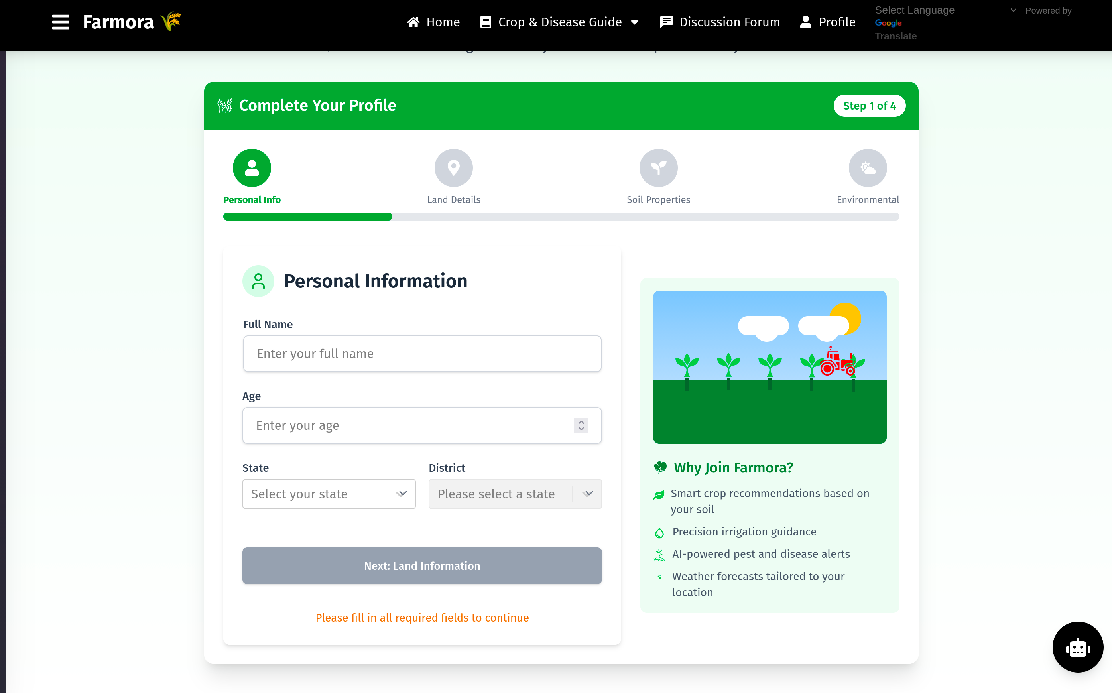Click the Farmora wheat logo
This screenshot has width=1112, height=693.
pos(171,22)
